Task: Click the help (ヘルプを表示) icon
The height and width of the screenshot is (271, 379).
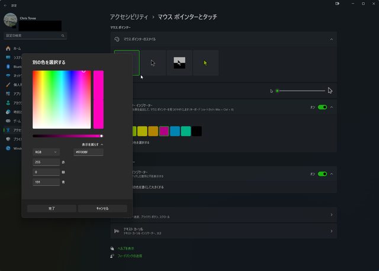Action: click(x=112, y=248)
